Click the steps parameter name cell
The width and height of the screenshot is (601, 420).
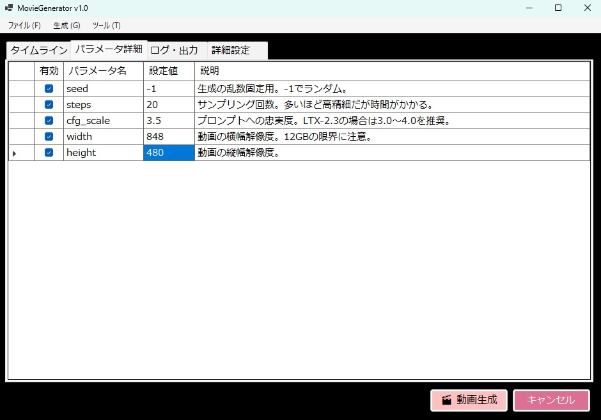click(104, 105)
